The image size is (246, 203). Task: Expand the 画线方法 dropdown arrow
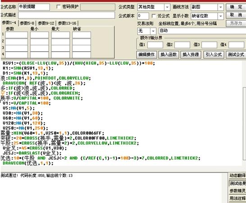pos(221,7)
